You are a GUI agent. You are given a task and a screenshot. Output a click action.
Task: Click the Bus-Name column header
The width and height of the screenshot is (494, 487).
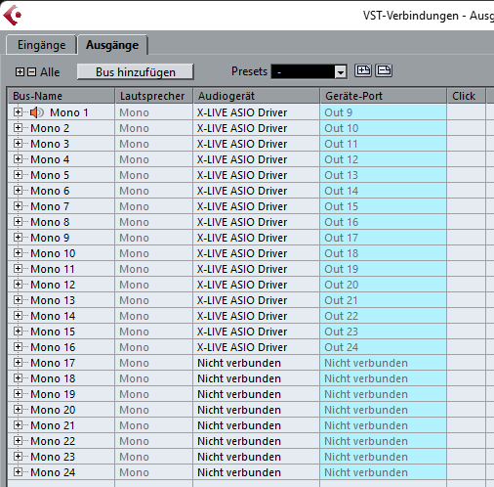[x=62, y=96]
